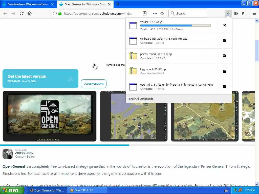Click the scrollbar down arrow
259x194 pixels.
pyautogui.click(x=257, y=184)
